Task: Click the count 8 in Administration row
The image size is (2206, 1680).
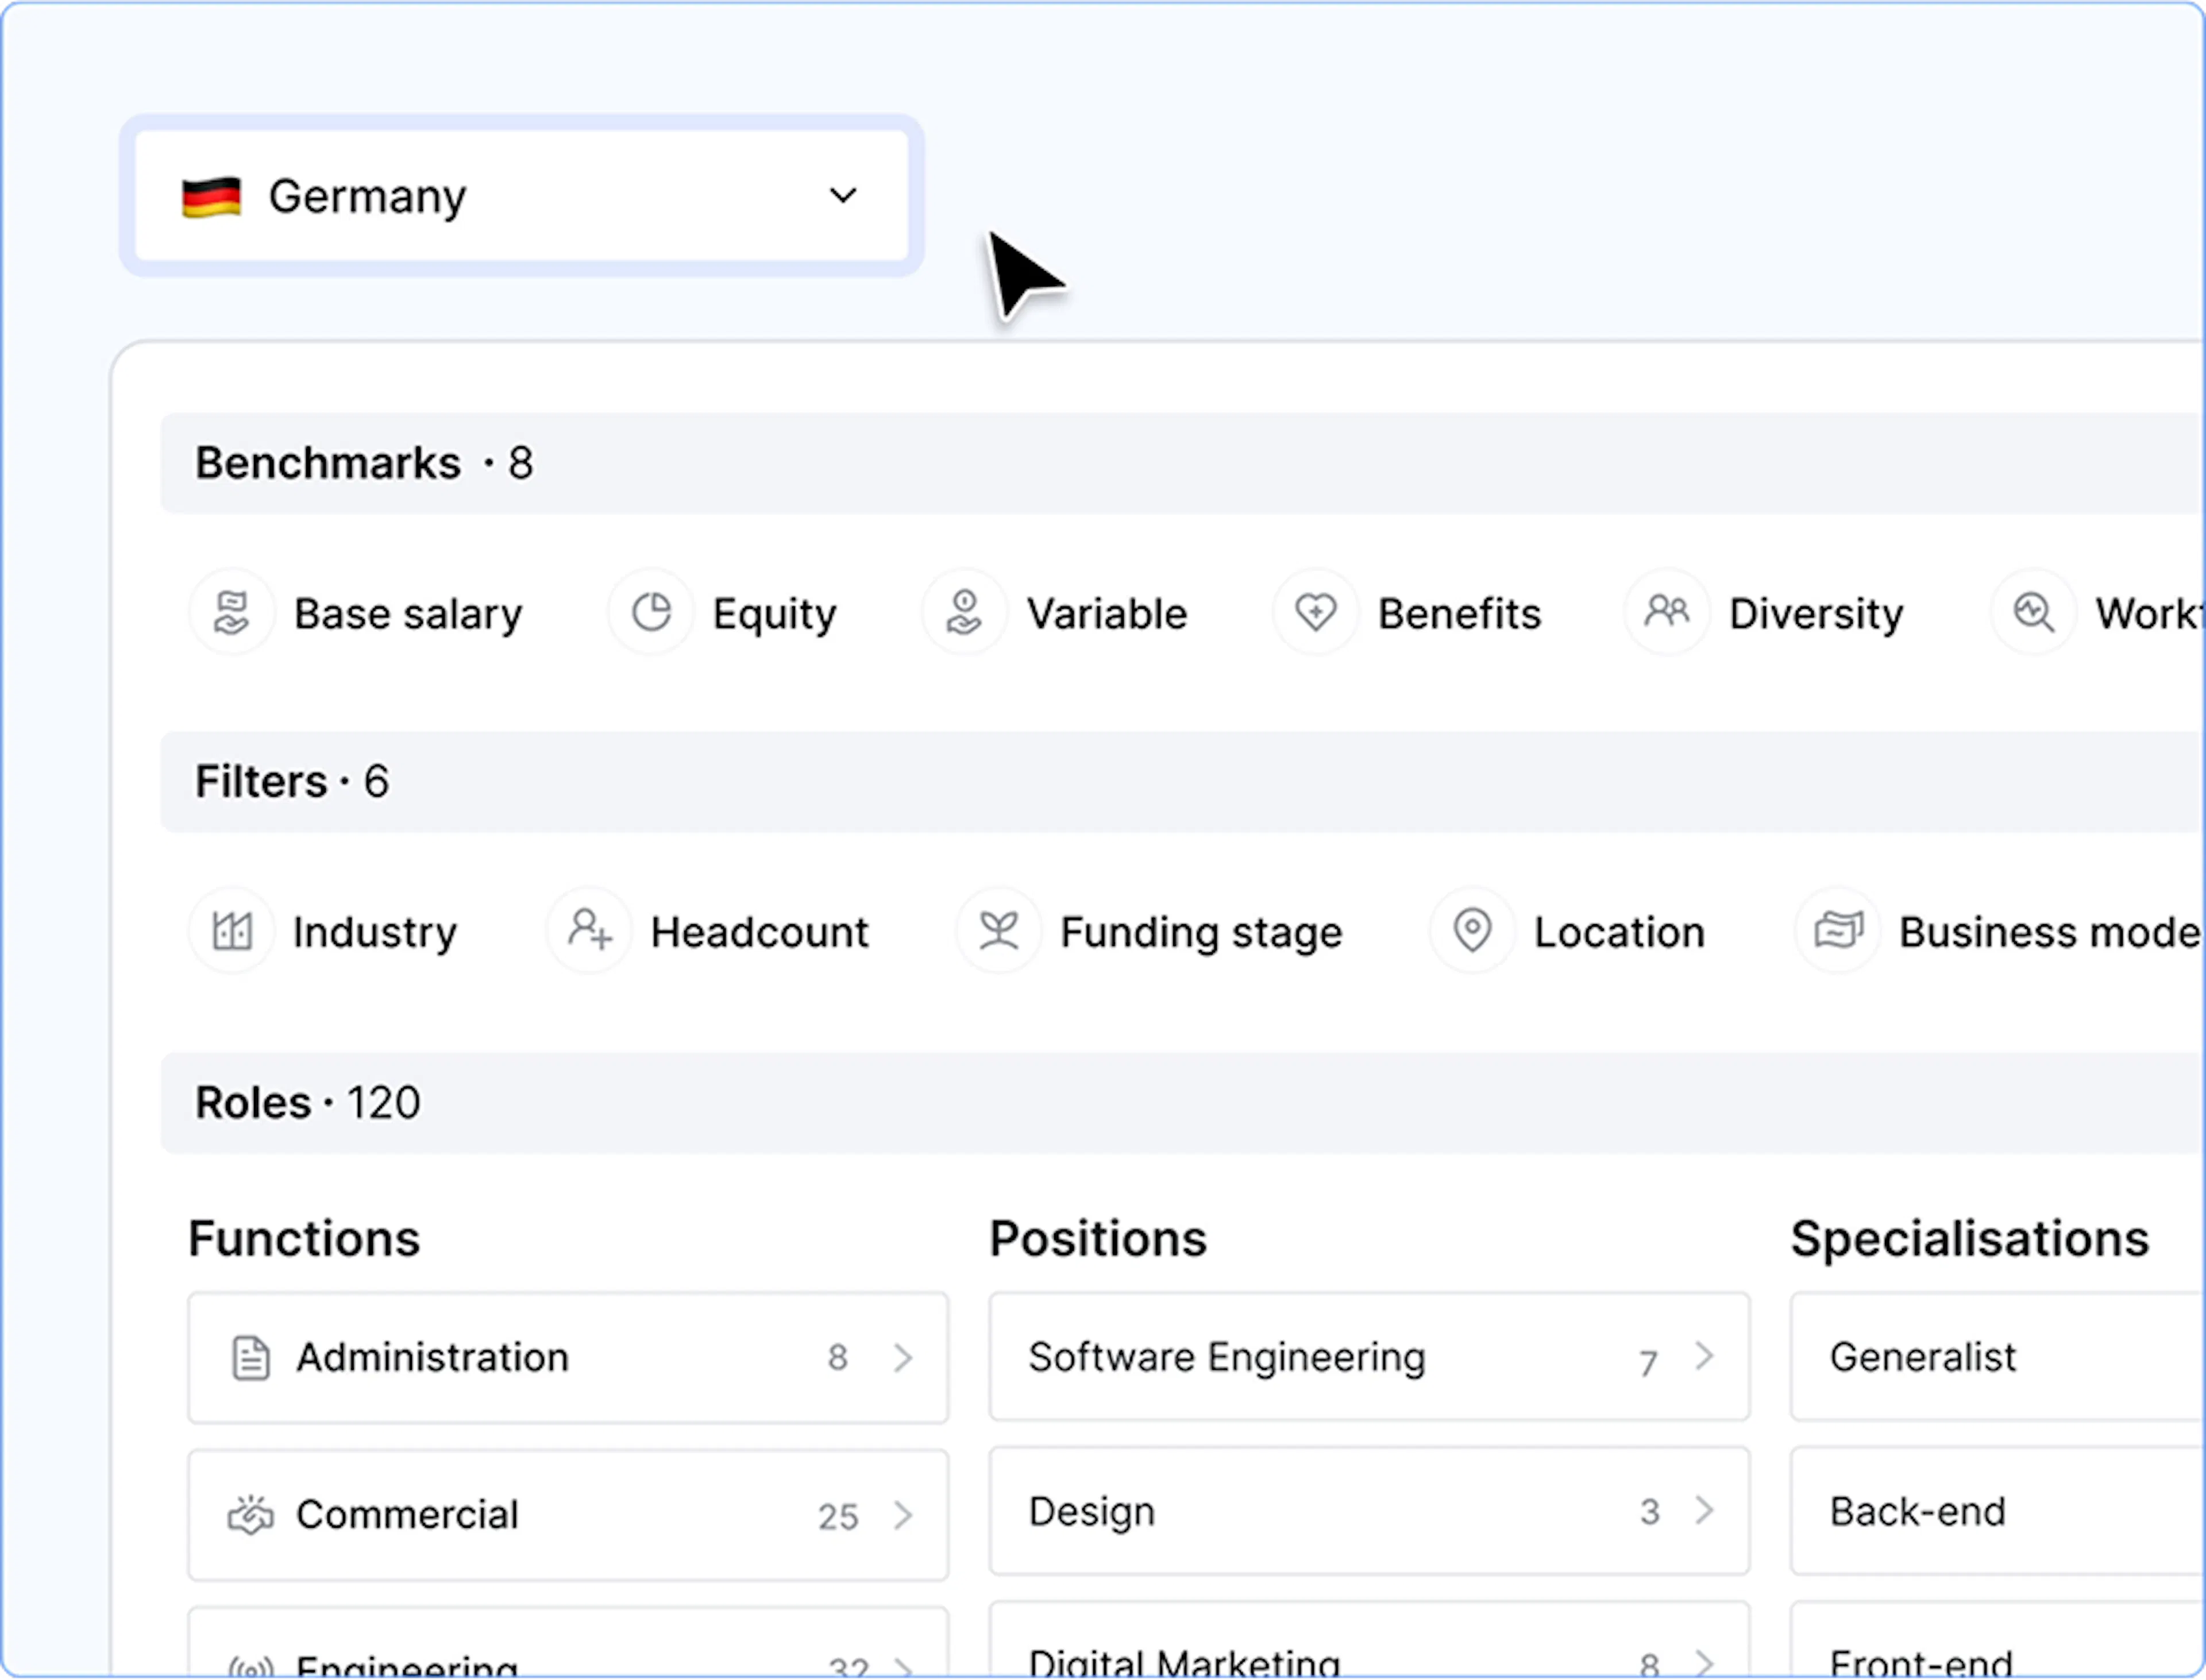Action: [838, 1357]
